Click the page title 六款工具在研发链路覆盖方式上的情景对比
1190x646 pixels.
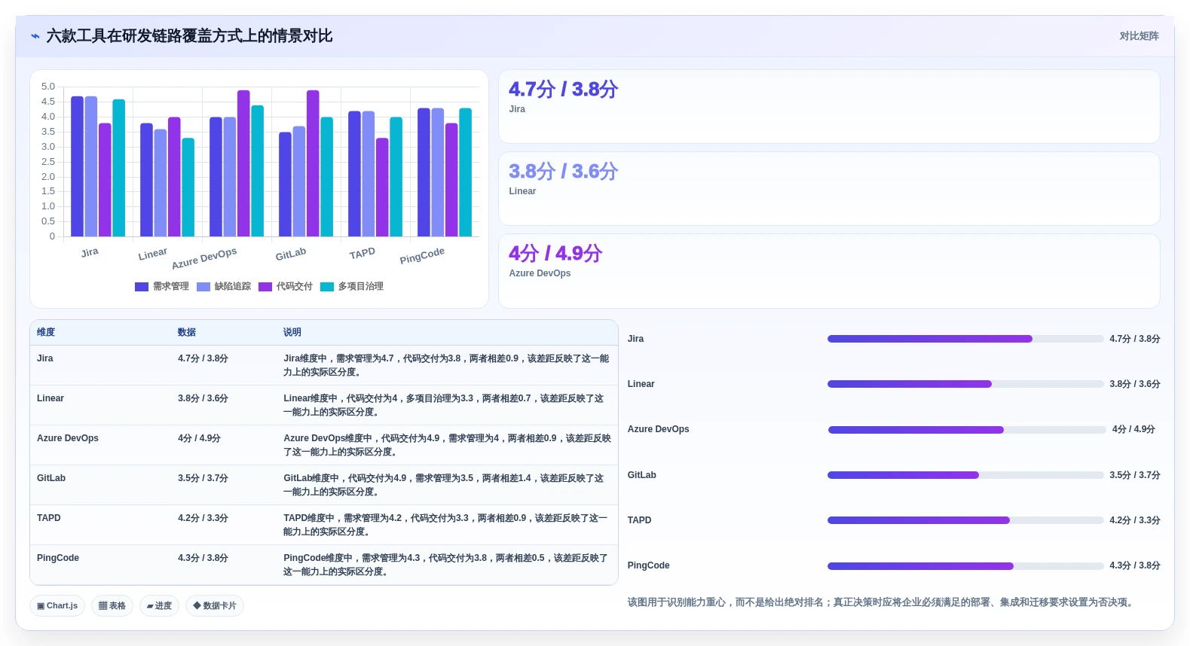tap(189, 36)
